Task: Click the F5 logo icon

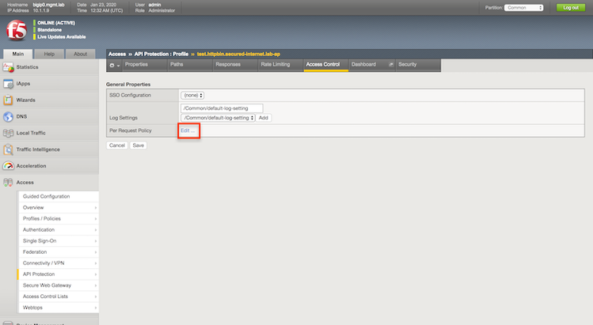Action: [17, 31]
